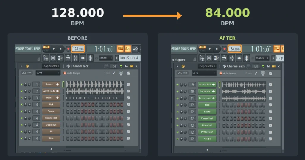Mute the Kick channel LED in BEFORE

click(x=21, y=105)
